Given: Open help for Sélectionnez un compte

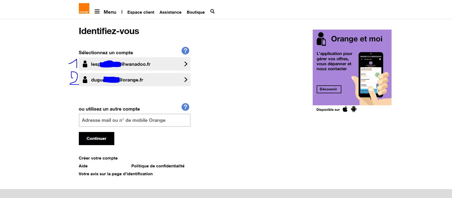Looking at the screenshot, I should (185, 51).
